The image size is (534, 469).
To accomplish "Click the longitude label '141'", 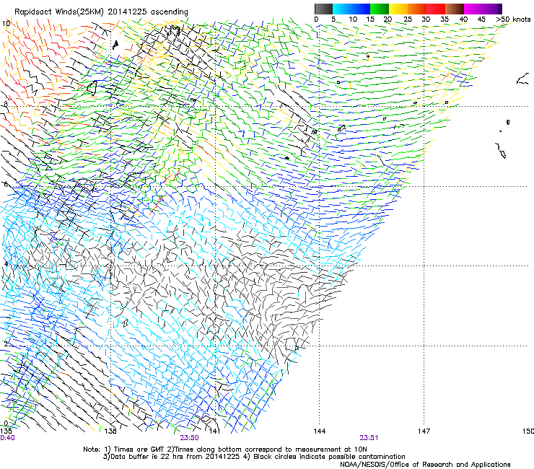I will click(x=214, y=431).
